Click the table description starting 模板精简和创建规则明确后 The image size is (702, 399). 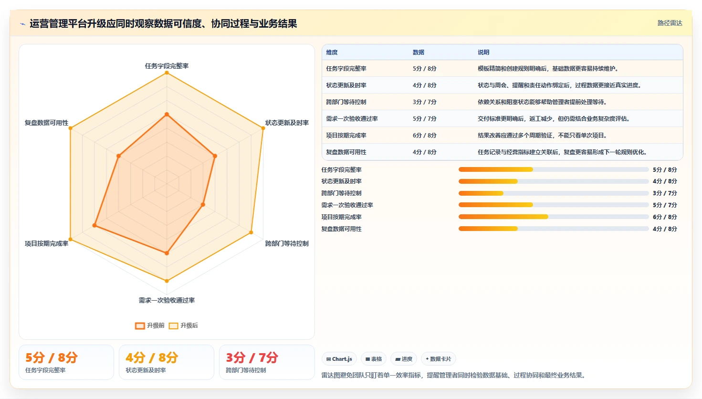click(x=549, y=69)
